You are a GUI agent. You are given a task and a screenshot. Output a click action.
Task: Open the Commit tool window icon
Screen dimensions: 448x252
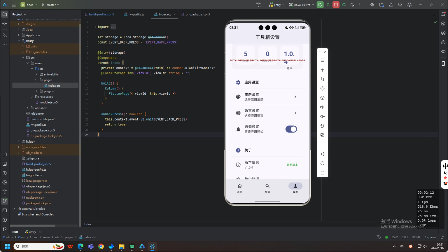pyautogui.click(x=5, y=24)
